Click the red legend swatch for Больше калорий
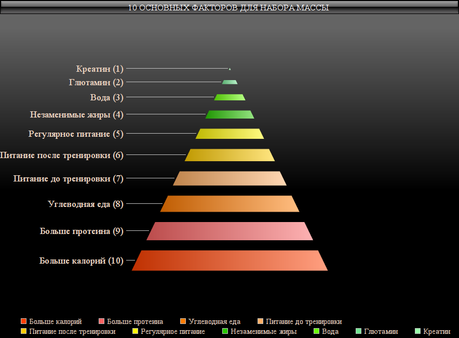 [24, 321]
